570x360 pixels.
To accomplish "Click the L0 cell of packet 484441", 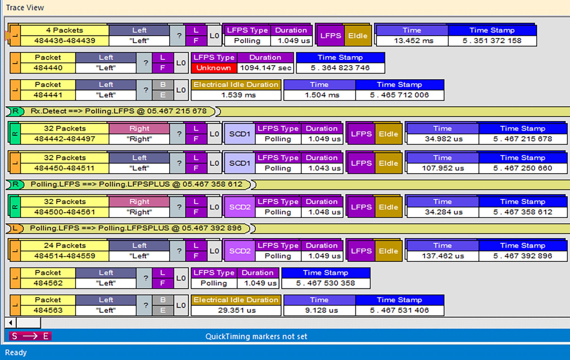I will pos(181,90).
